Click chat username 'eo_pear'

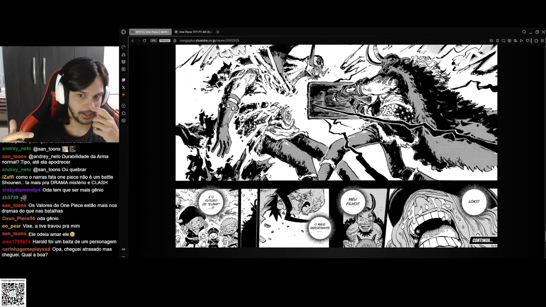[12, 226]
